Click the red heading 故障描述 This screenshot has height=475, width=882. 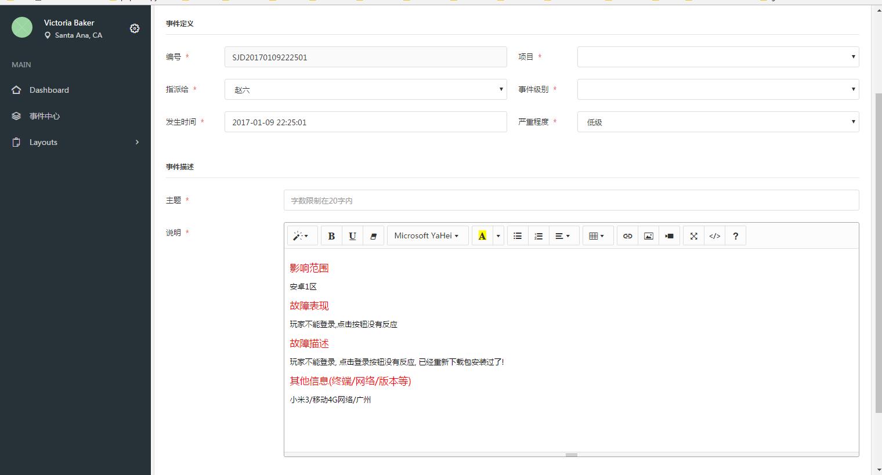(309, 343)
